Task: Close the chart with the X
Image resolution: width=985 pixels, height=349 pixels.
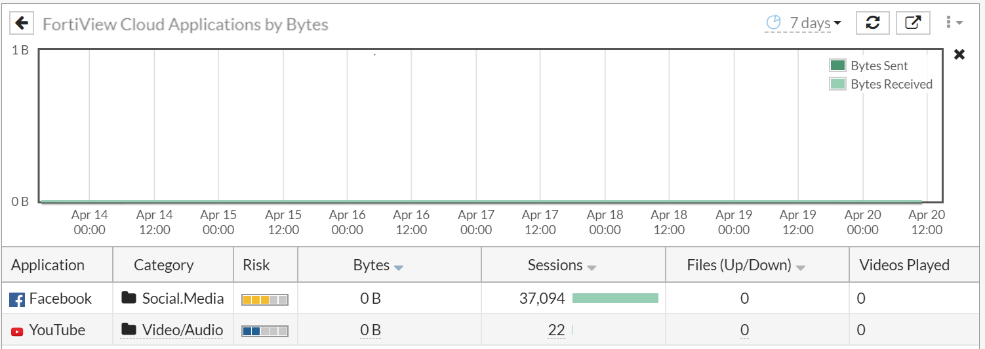Action: tap(959, 54)
